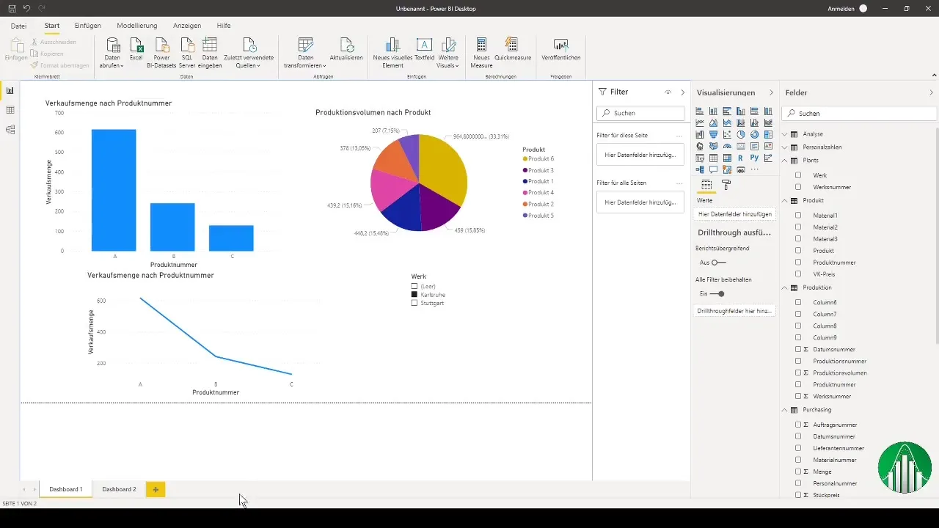Click Aktualisieren refresh button
The width and height of the screenshot is (939, 528).
pyautogui.click(x=346, y=49)
